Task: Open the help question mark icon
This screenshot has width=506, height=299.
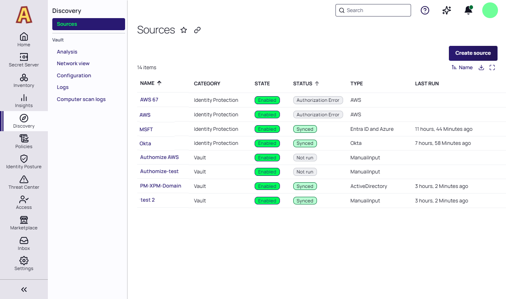Action: click(x=425, y=10)
